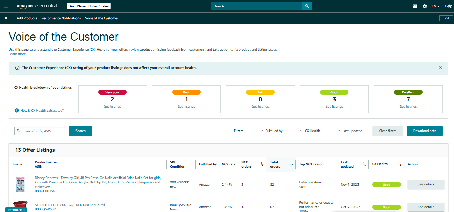Open the hamburger navigation menu

(6, 6)
